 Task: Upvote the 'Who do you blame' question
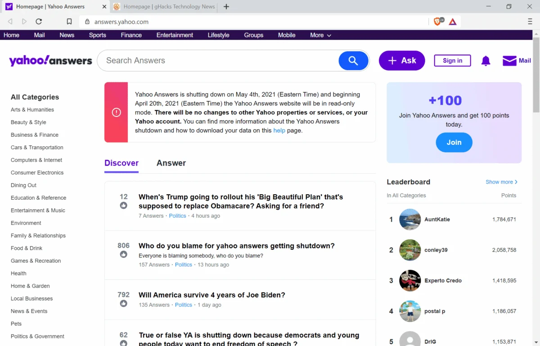124,255
